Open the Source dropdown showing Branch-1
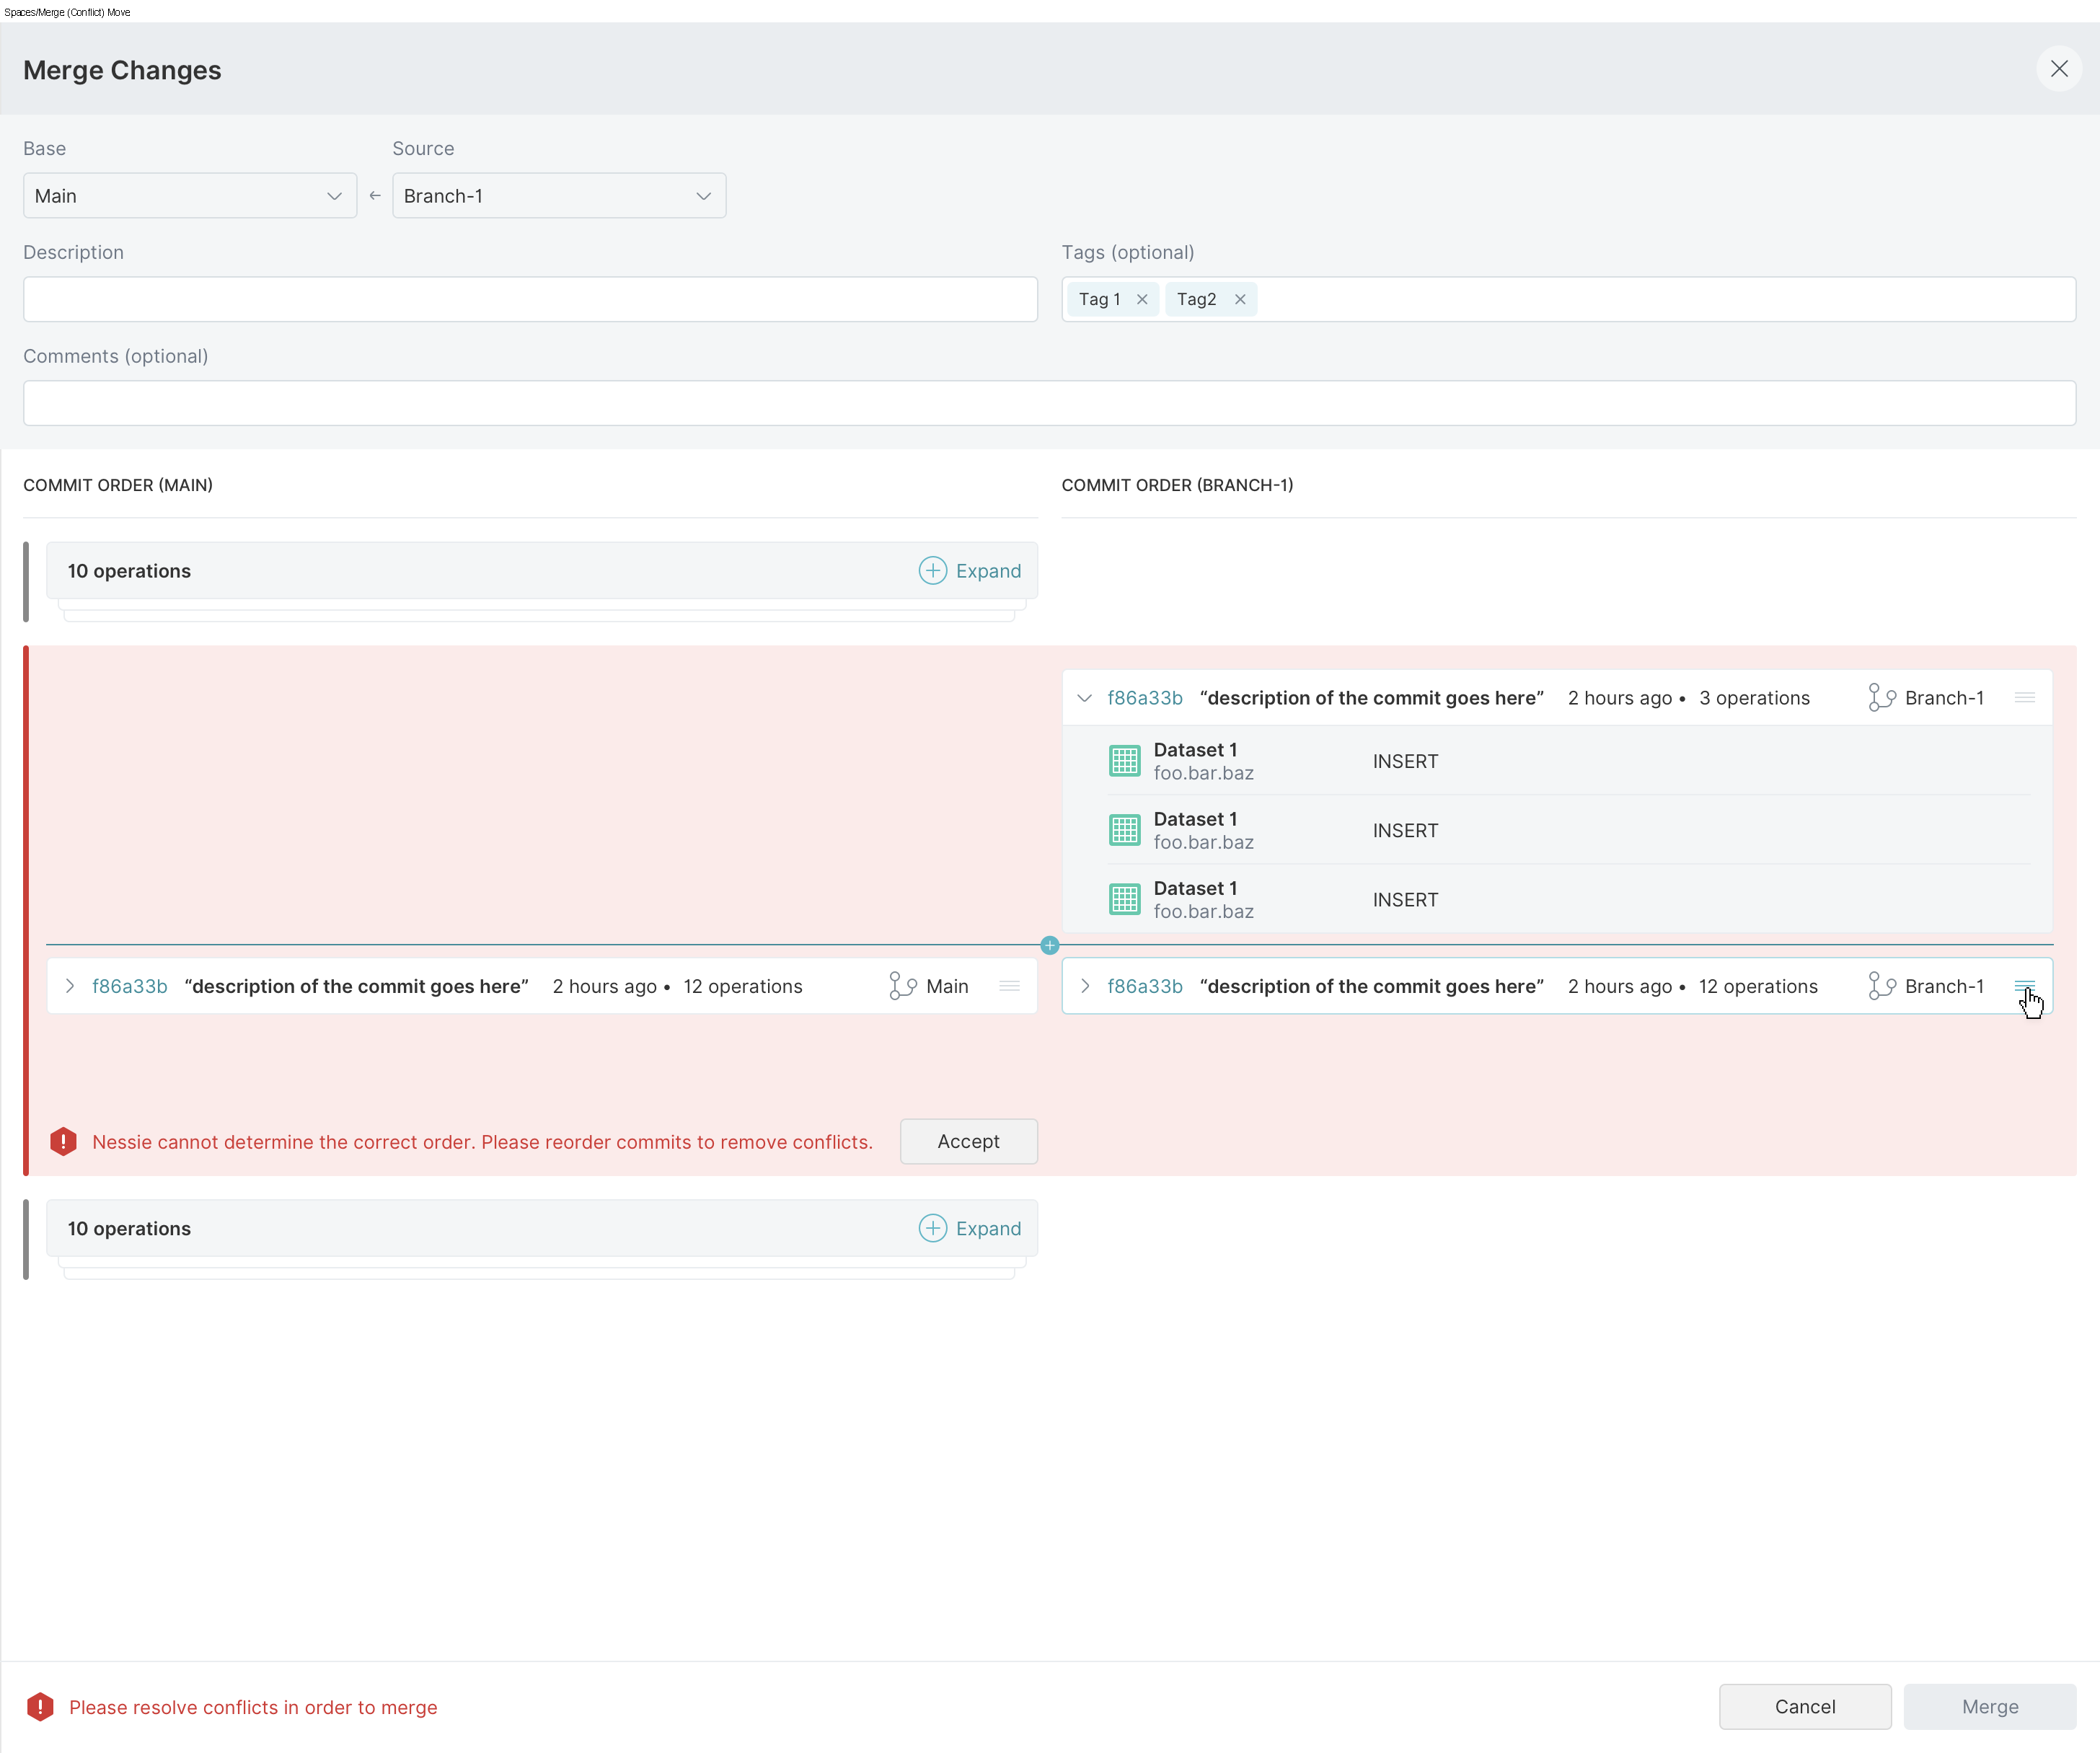This screenshot has width=2100, height=1753. (x=559, y=196)
